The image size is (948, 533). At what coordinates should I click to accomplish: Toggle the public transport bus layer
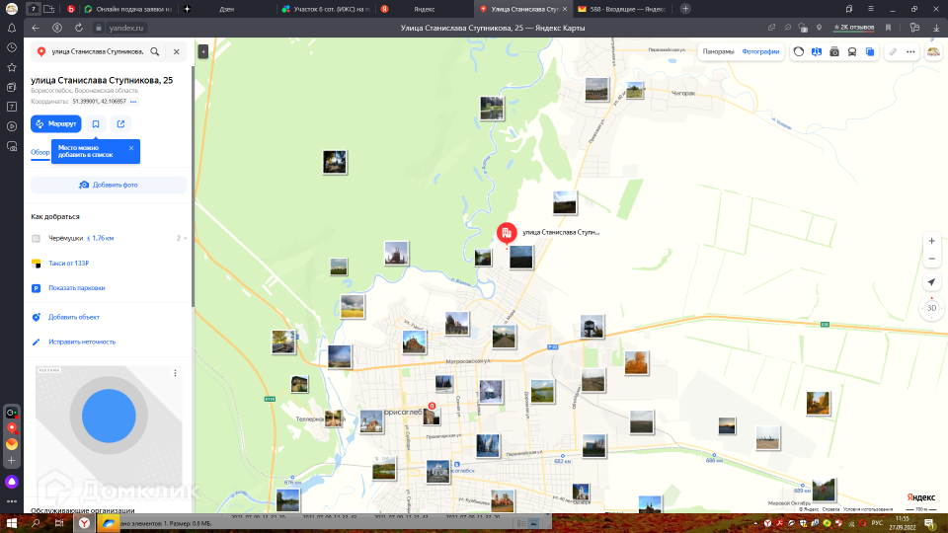coord(852,51)
